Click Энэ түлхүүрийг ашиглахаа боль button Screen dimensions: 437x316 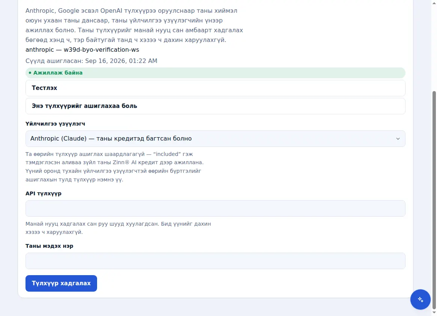pyautogui.click(x=215, y=106)
